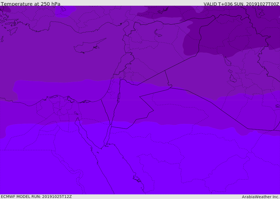Click the 'VALID T+036 SUN. 20191027T00Z' label
Screen dimensions: 280x199
241,4
